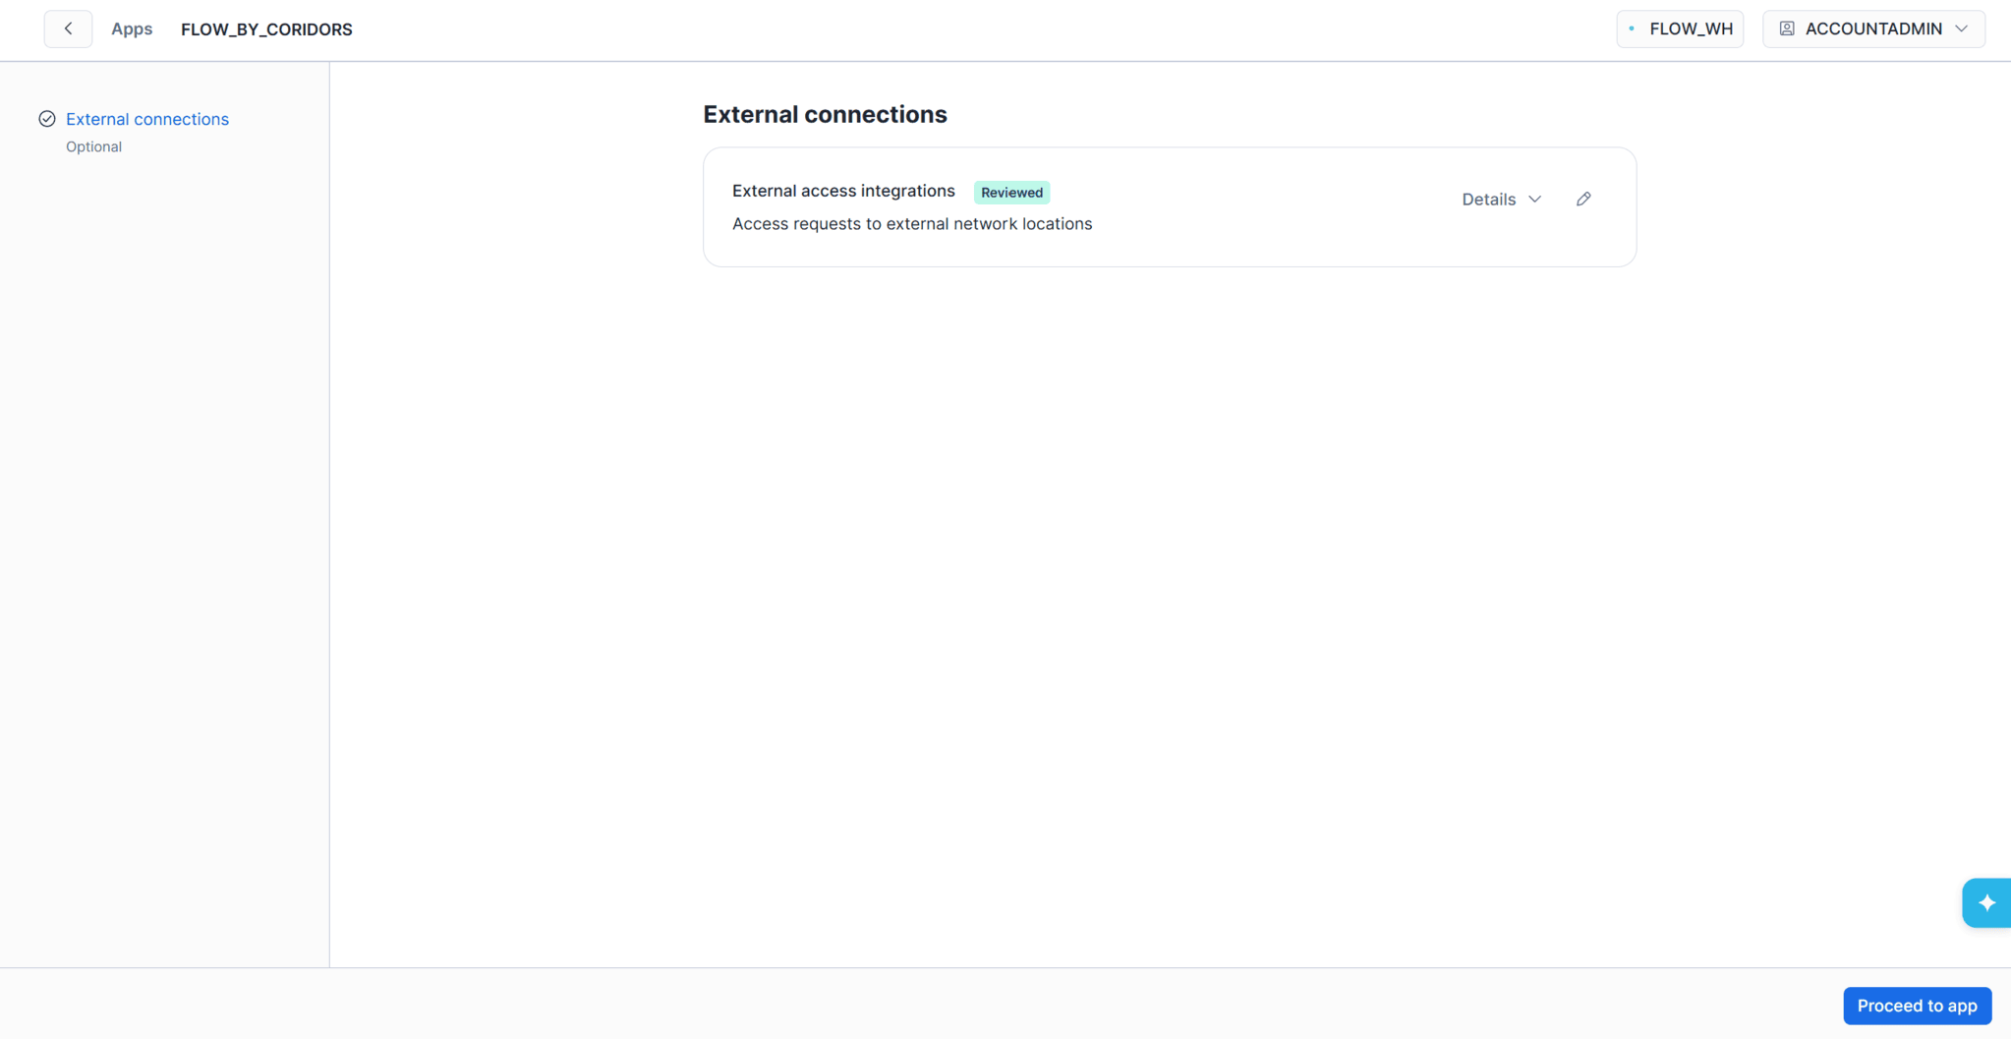The width and height of the screenshot is (2011, 1039).
Task: Click 'Access requests to external network locations' text
Action: pyautogui.click(x=912, y=224)
